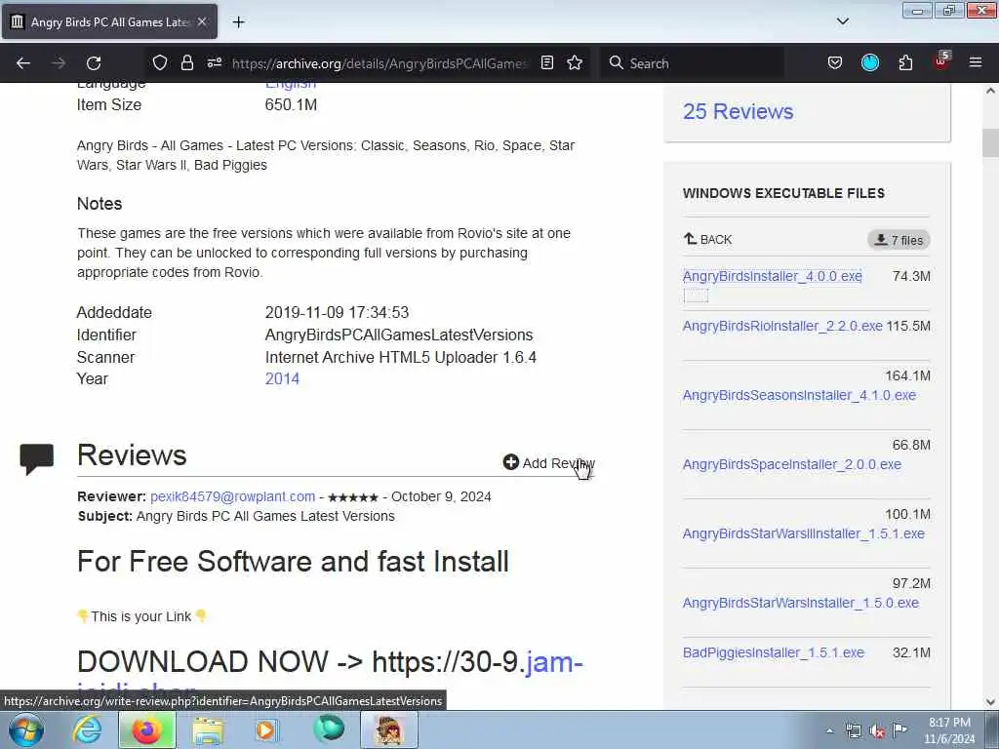The height and width of the screenshot is (749, 999).
Task: Select Internet Archive HTML5 Uploader 1.6.4 text
Action: coord(401,357)
